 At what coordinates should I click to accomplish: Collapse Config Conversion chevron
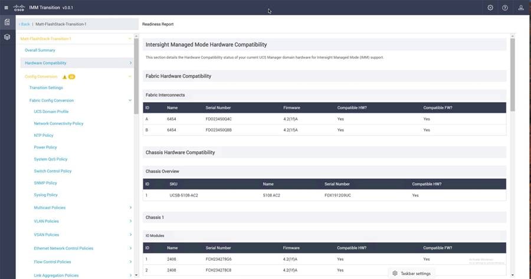pyautogui.click(x=130, y=77)
